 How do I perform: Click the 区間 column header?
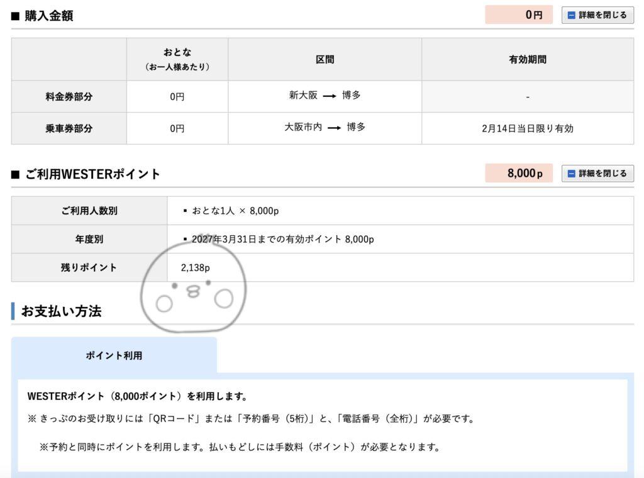[x=325, y=60]
